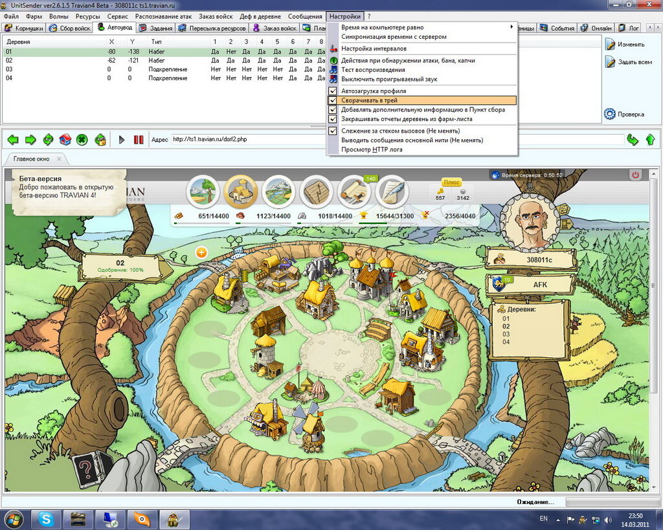Click orange plus icon above village
663x530 pixels.
tap(202, 253)
